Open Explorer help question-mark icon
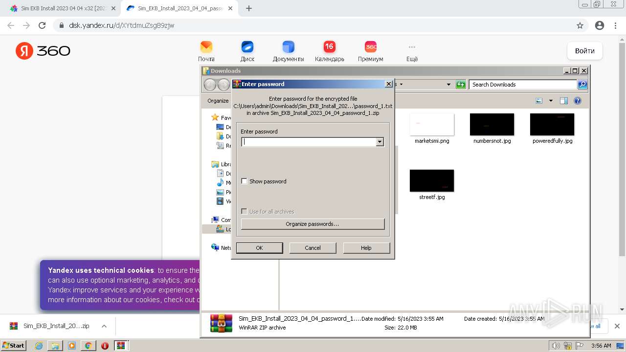 (578, 101)
